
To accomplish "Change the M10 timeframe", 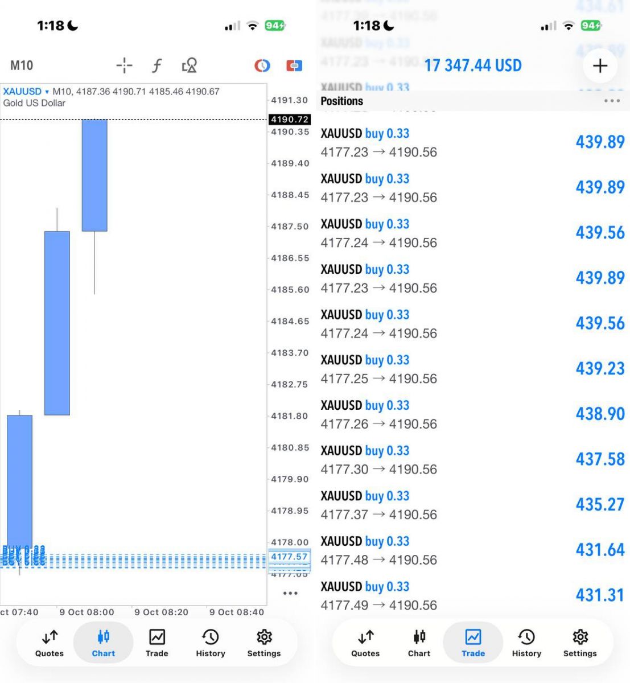I will tap(22, 65).
